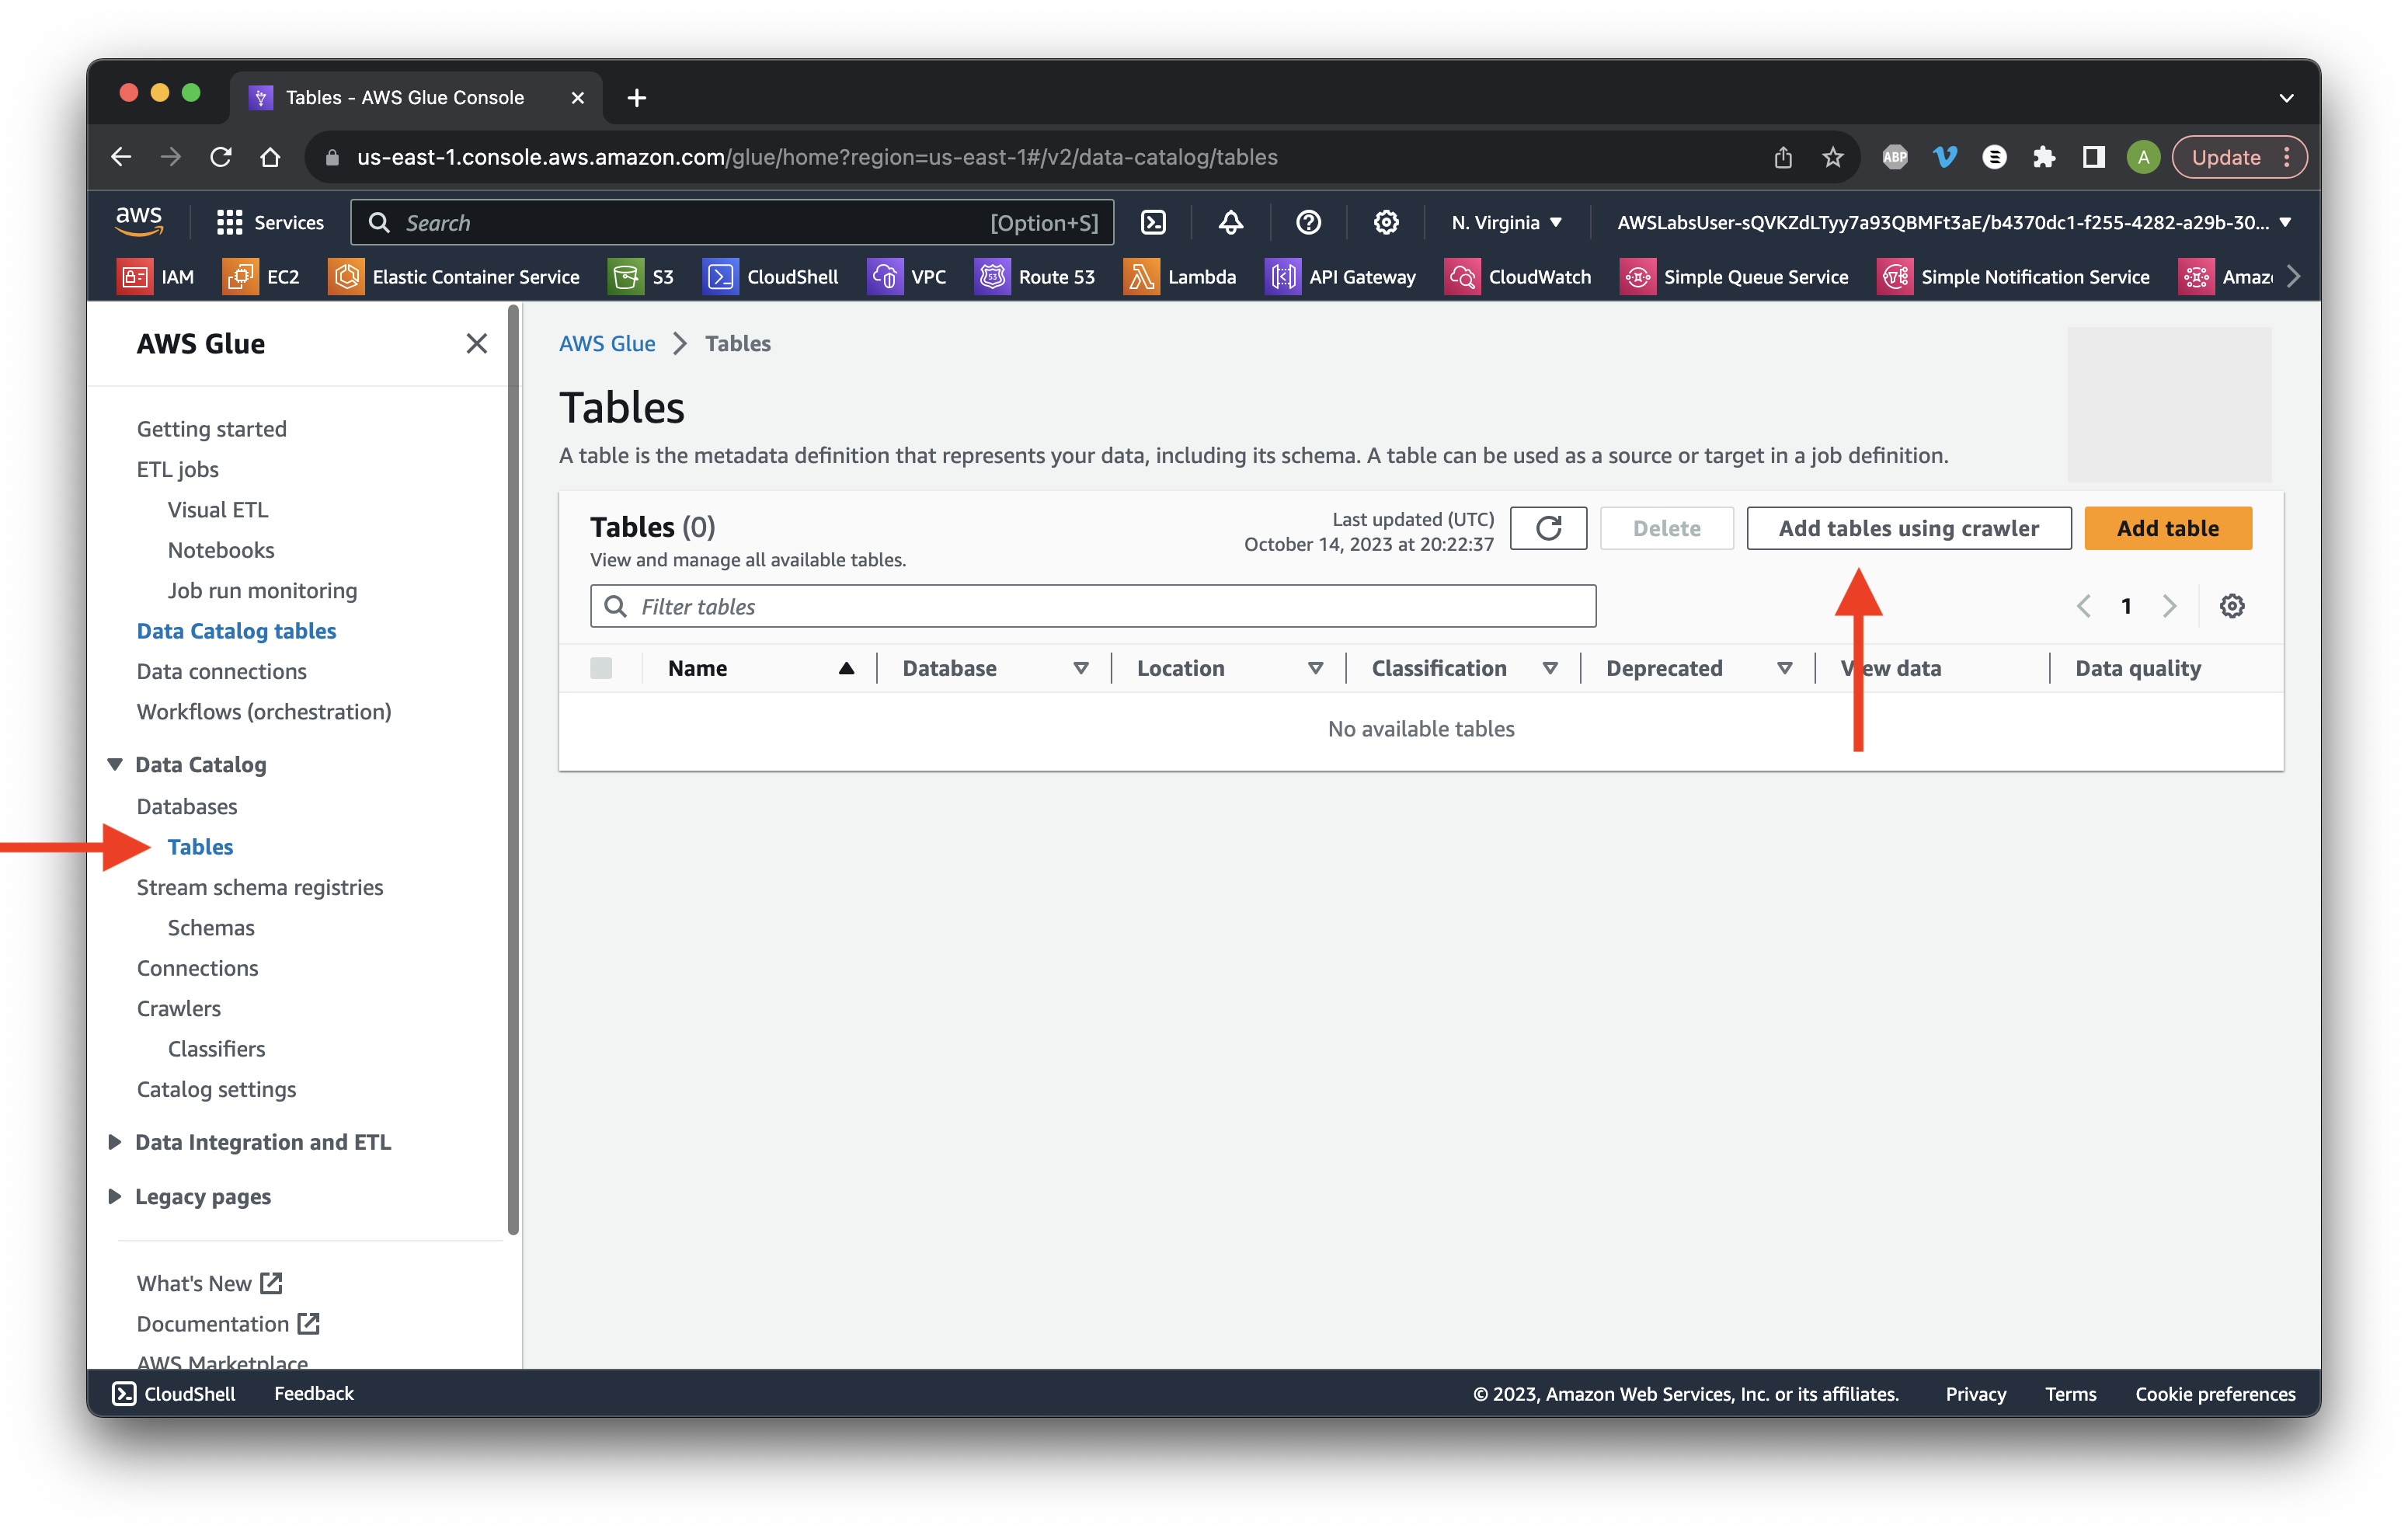Open the Classification column filter arrow
Viewport: 2408px width, 1532px height.
pyautogui.click(x=1550, y=668)
